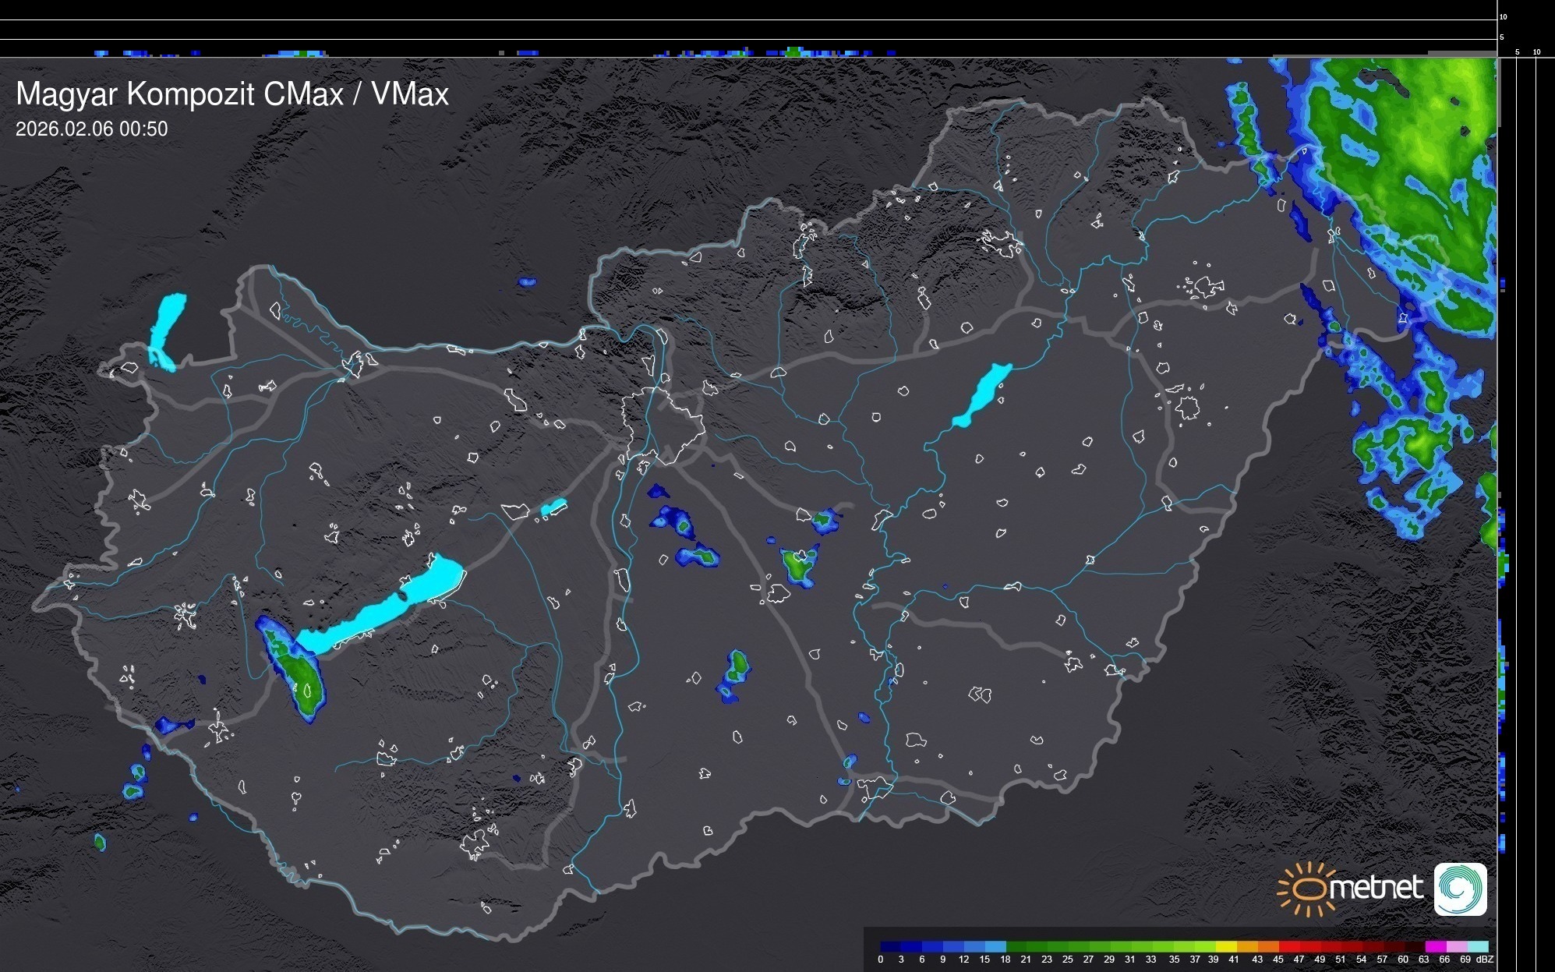The image size is (1555, 972).
Task: Pick the light cyan 69 dBZ swatch
Action: (1479, 946)
